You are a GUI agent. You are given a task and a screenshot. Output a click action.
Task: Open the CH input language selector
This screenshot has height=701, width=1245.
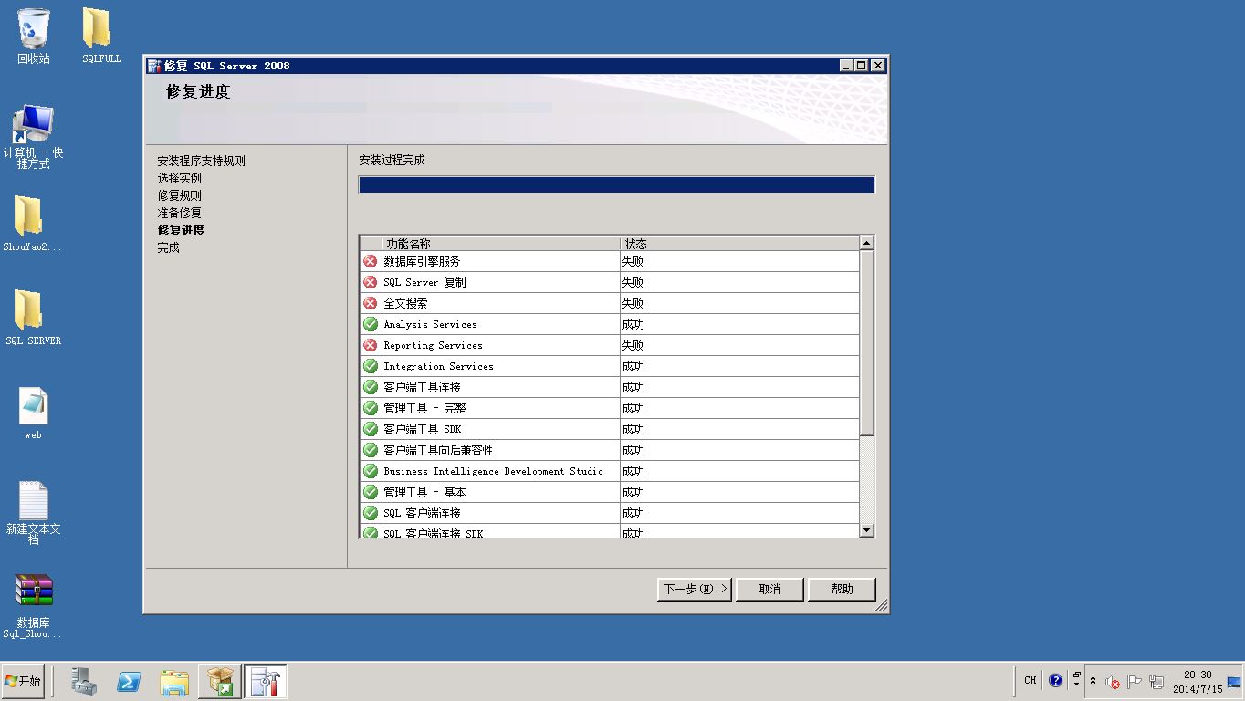coord(1031,680)
